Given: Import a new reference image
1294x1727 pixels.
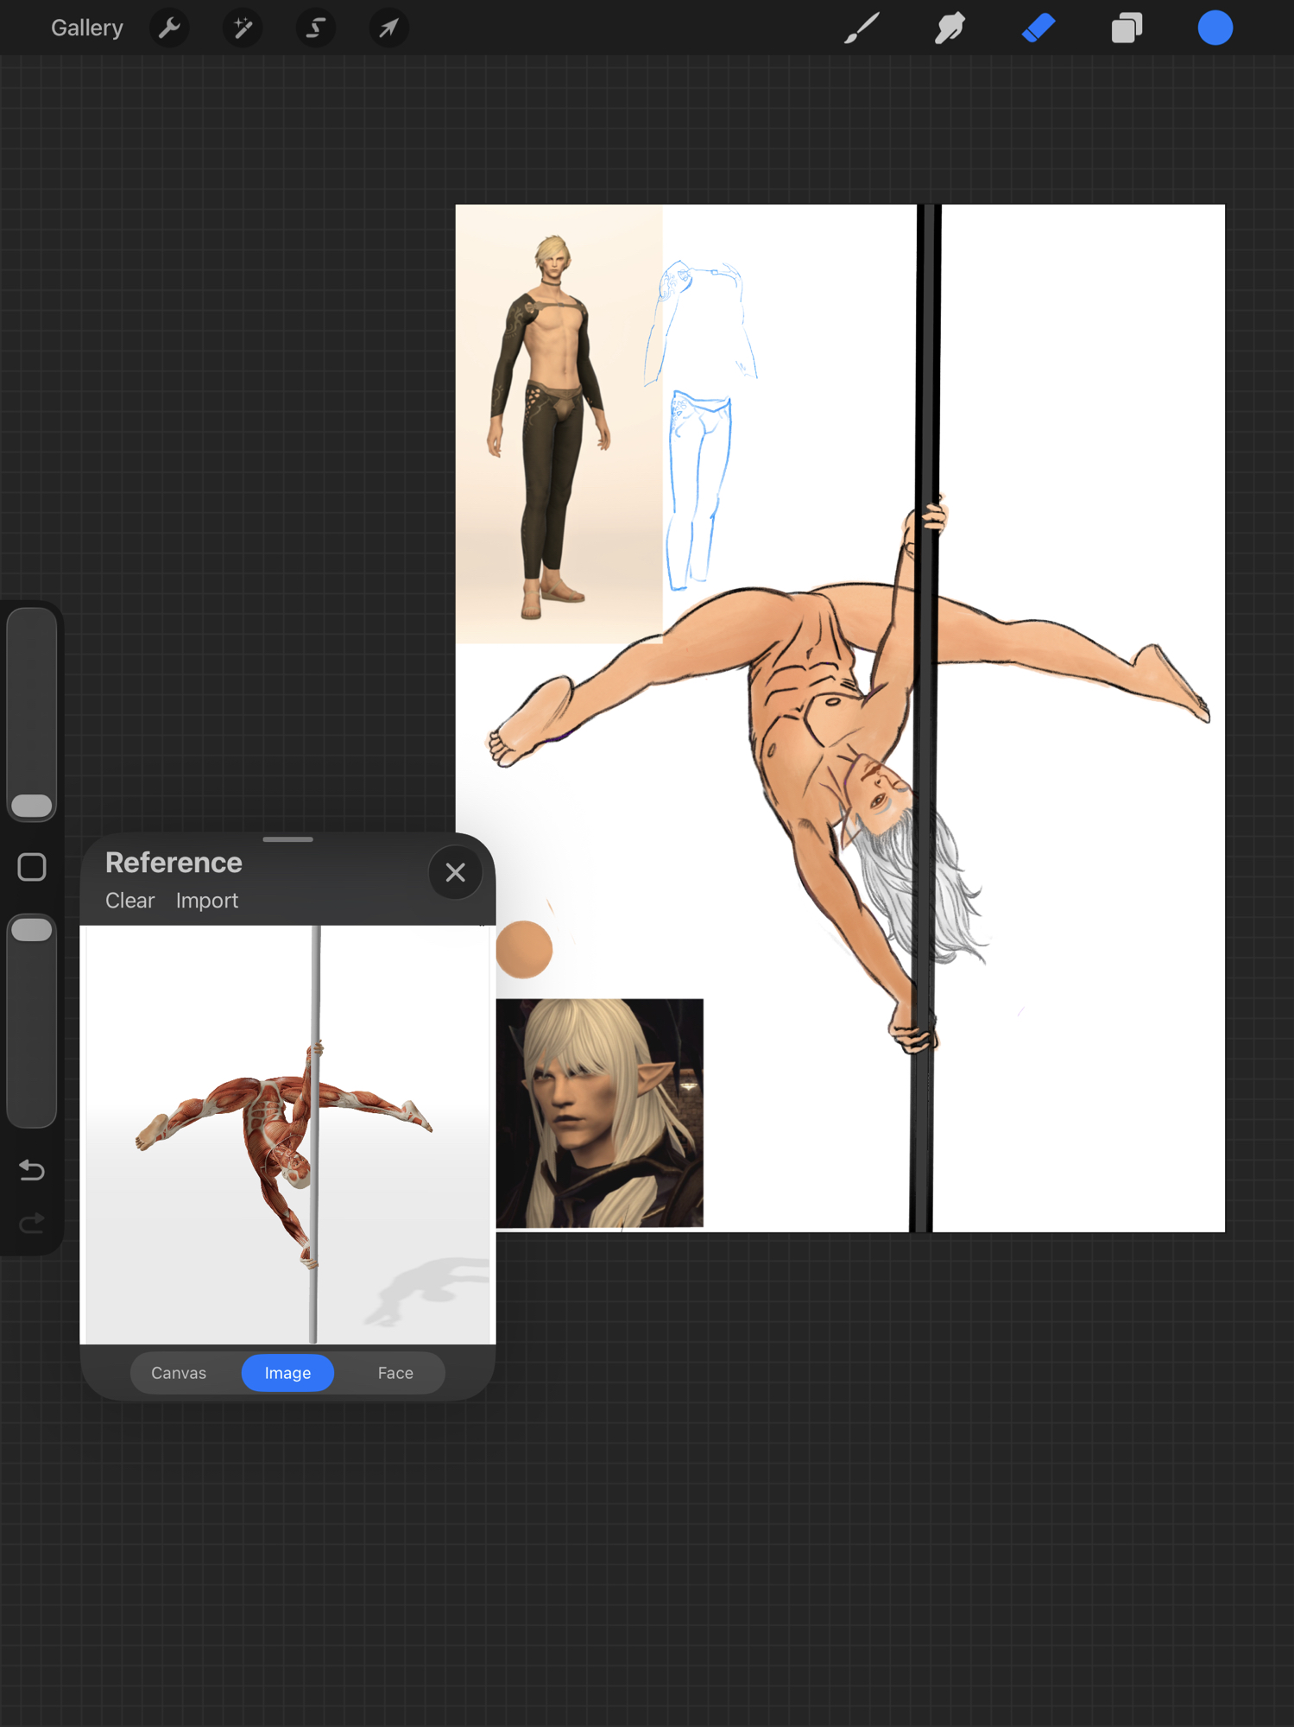Looking at the screenshot, I should click(x=206, y=901).
